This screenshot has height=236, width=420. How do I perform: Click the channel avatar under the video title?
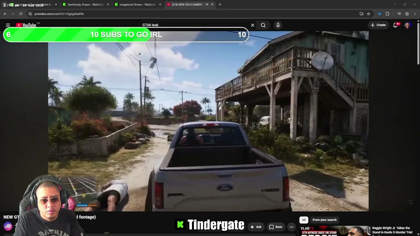[x=8, y=226]
